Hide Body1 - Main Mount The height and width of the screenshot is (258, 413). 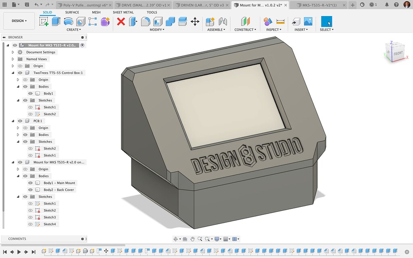[x=30, y=183]
